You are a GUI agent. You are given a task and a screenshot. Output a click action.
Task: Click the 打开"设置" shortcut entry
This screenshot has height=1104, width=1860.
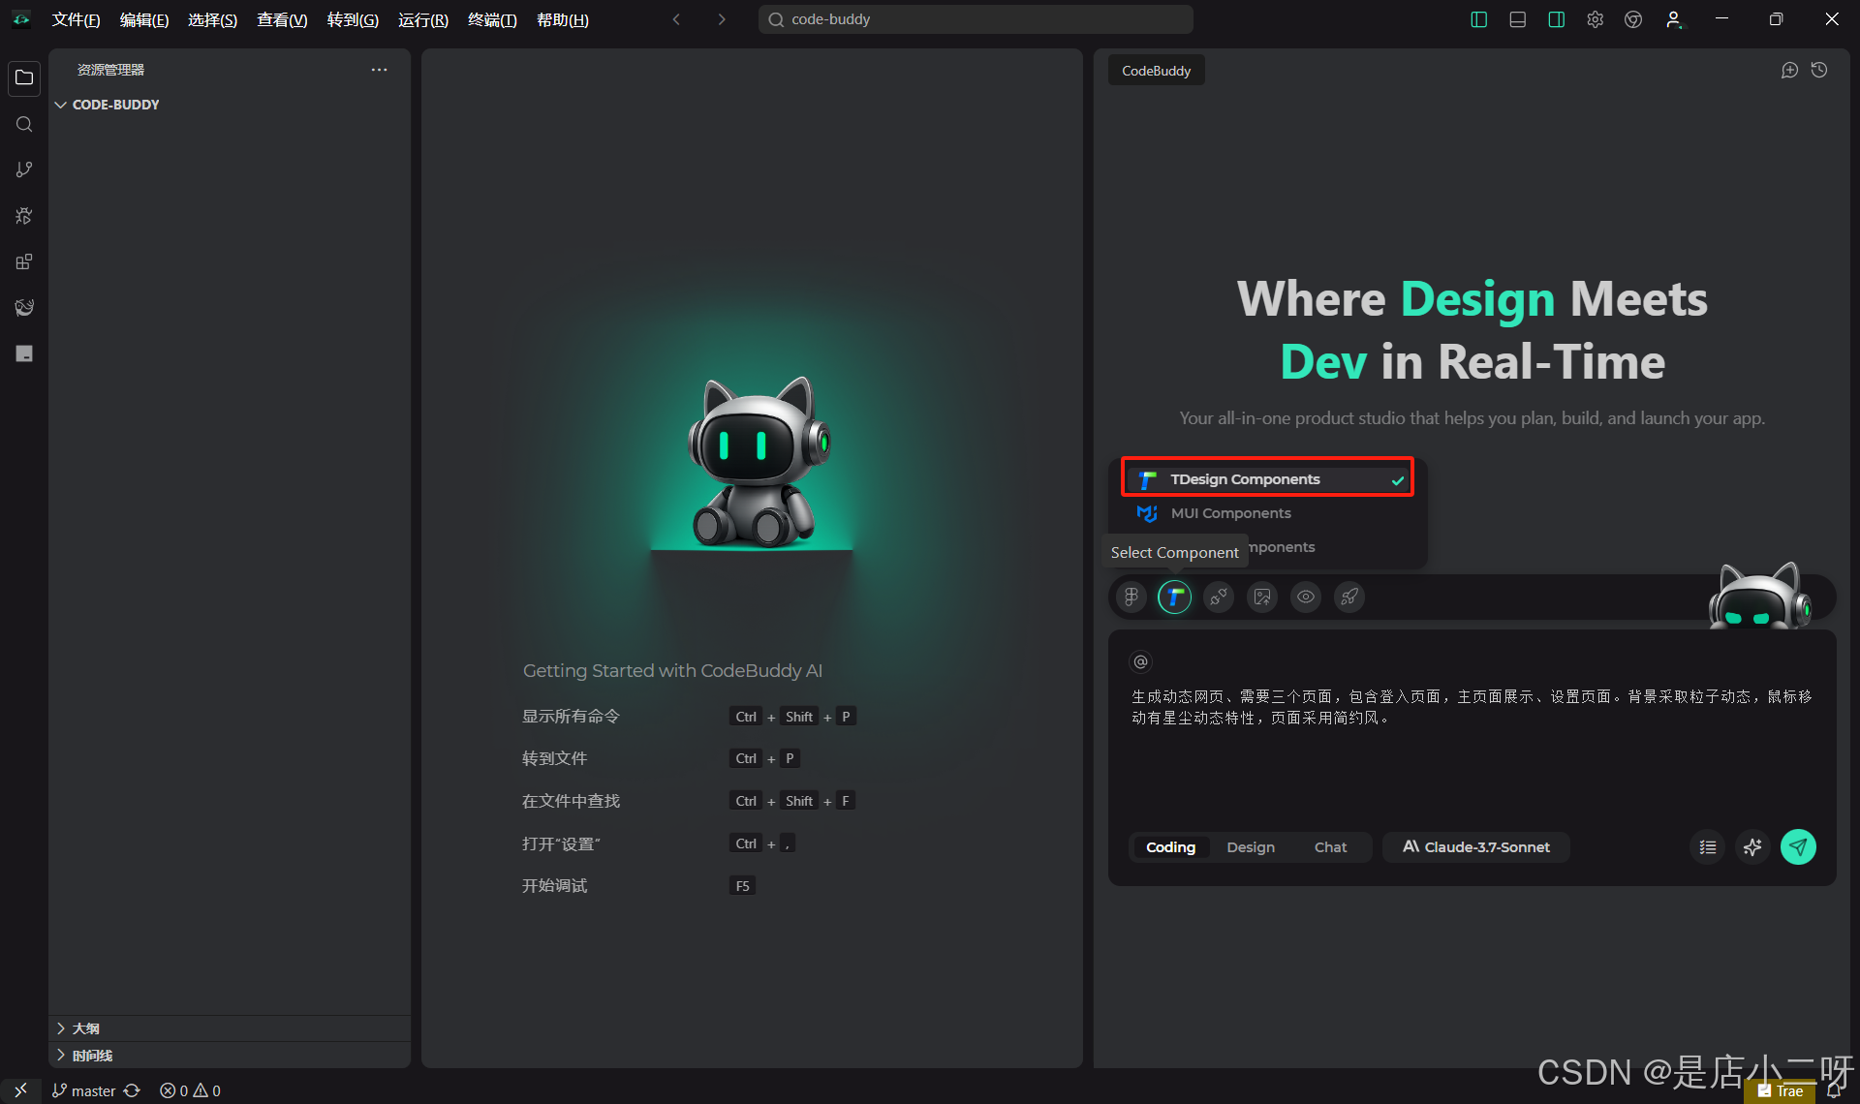tap(561, 843)
